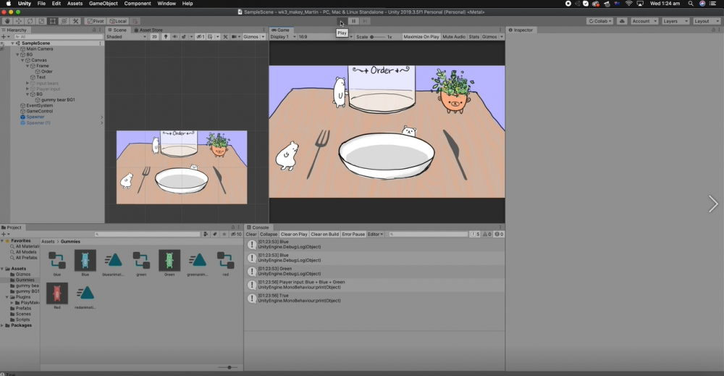
Task: Select the Rect Transform tool
Action: click(53, 21)
